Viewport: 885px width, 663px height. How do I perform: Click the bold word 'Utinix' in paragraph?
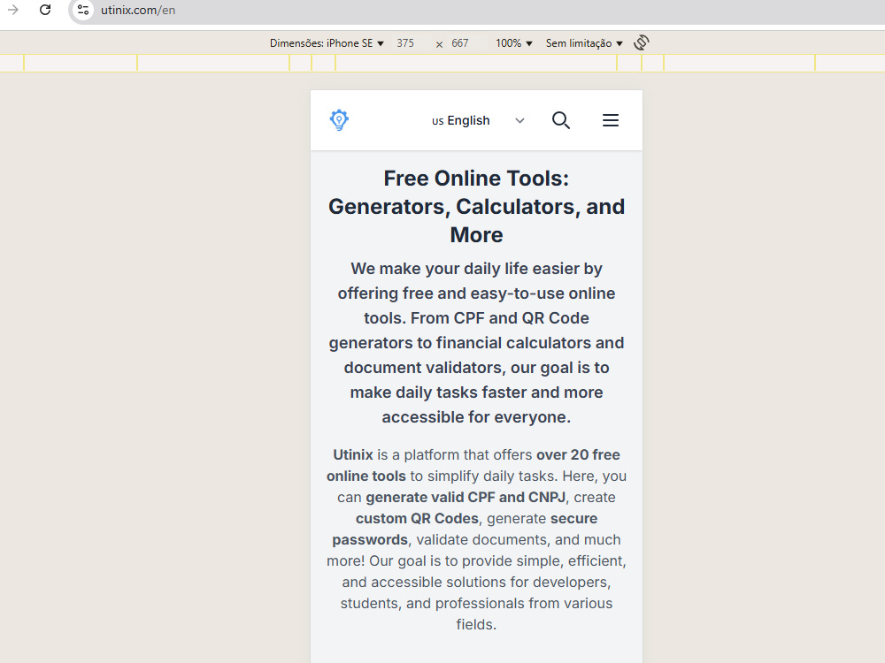click(353, 455)
